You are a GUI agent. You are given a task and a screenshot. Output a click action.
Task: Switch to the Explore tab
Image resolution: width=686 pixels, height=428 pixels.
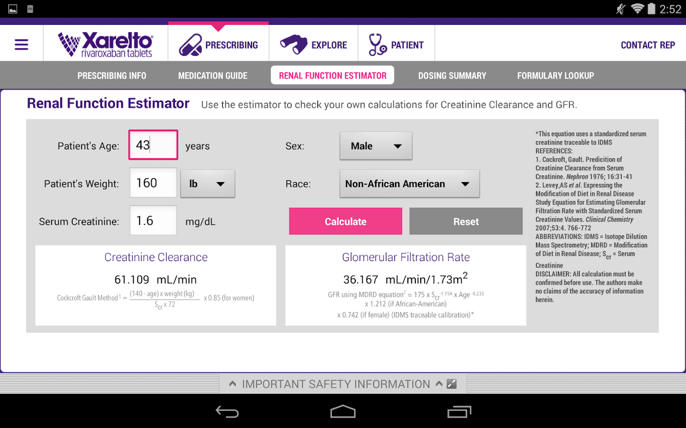click(313, 43)
